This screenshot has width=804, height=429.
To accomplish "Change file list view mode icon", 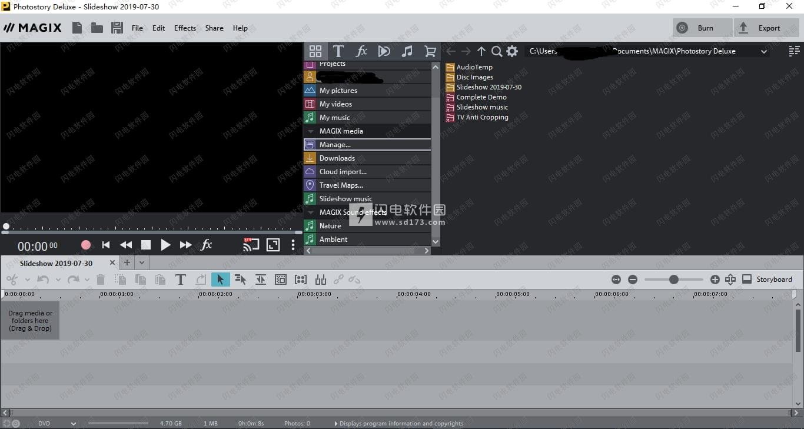I will click(x=794, y=51).
